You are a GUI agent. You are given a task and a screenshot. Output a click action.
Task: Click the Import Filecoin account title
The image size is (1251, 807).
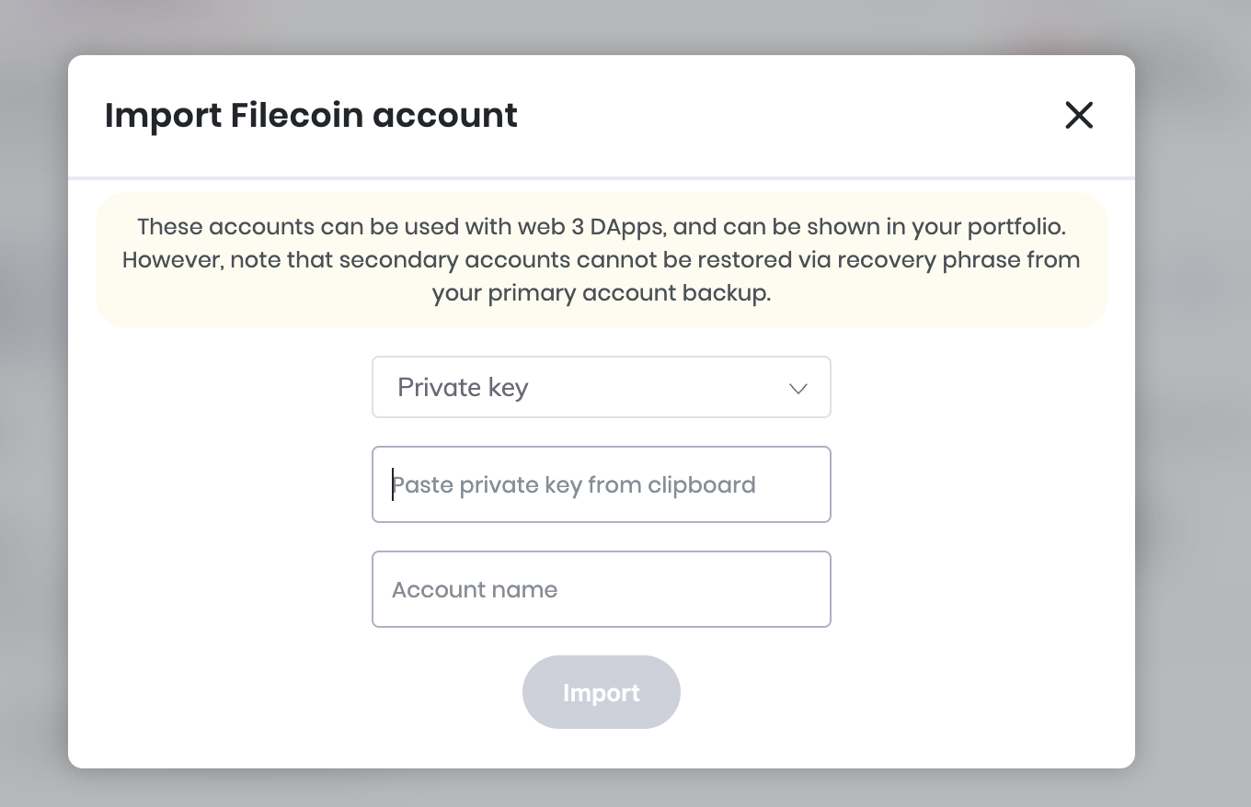[311, 115]
